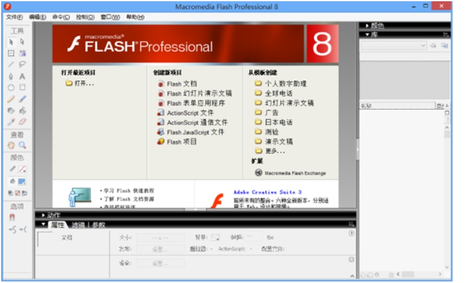Select the Selection arrow tool
The width and height of the screenshot is (468, 283).
coord(11,42)
